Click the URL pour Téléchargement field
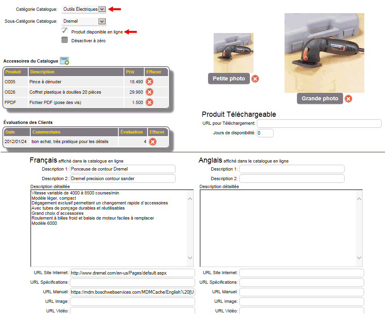The width and height of the screenshot is (385, 314). tap(319, 124)
